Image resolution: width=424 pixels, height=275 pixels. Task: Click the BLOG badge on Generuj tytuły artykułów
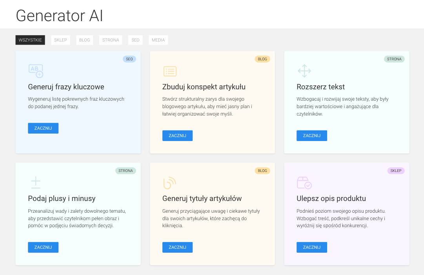coord(262,170)
